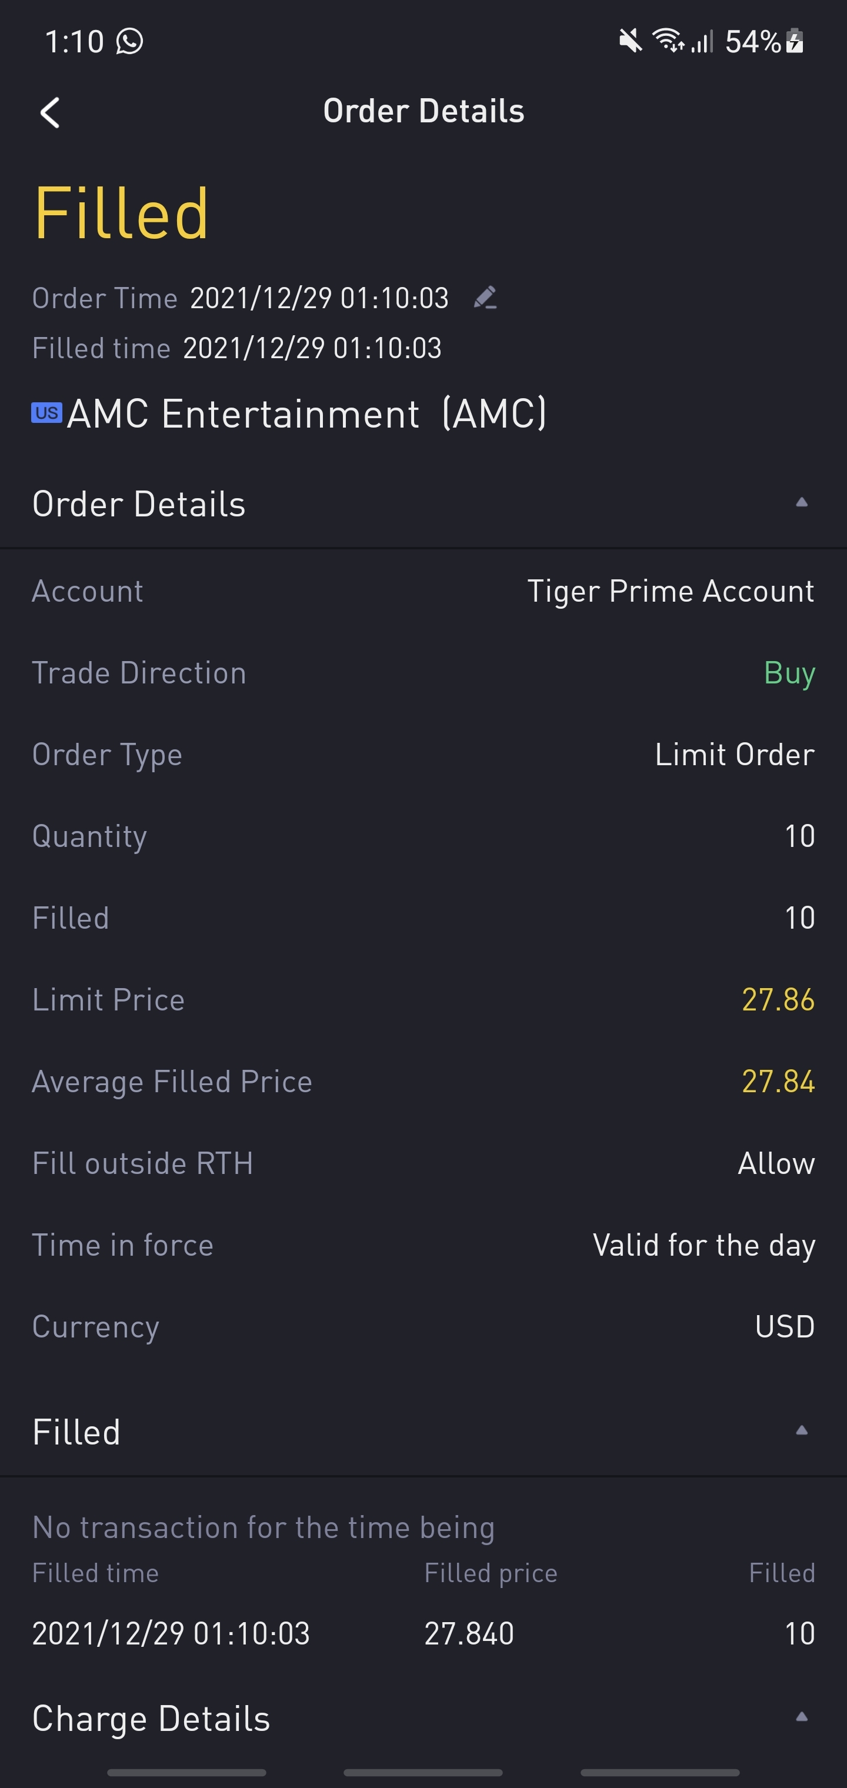This screenshot has width=847, height=1788.
Task: Tap the back arrow icon
Action: 50,112
